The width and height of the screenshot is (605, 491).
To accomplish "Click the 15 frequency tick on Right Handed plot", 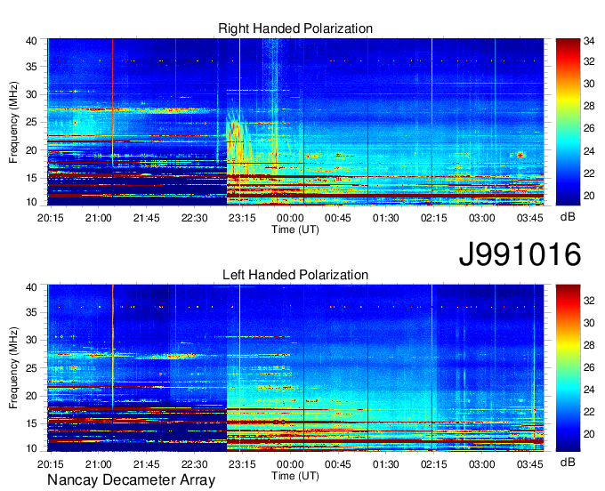I will (x=31, y=178).
